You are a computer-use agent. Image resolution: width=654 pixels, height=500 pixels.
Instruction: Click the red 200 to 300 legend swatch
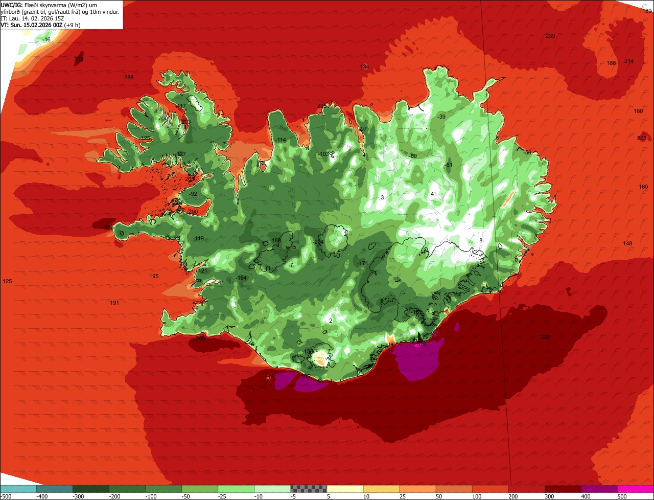click(527, 488)
